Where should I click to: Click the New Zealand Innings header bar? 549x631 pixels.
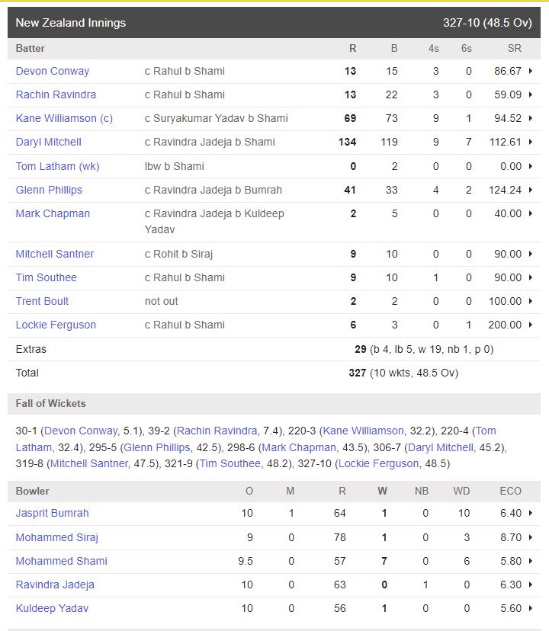click(274, 23)
